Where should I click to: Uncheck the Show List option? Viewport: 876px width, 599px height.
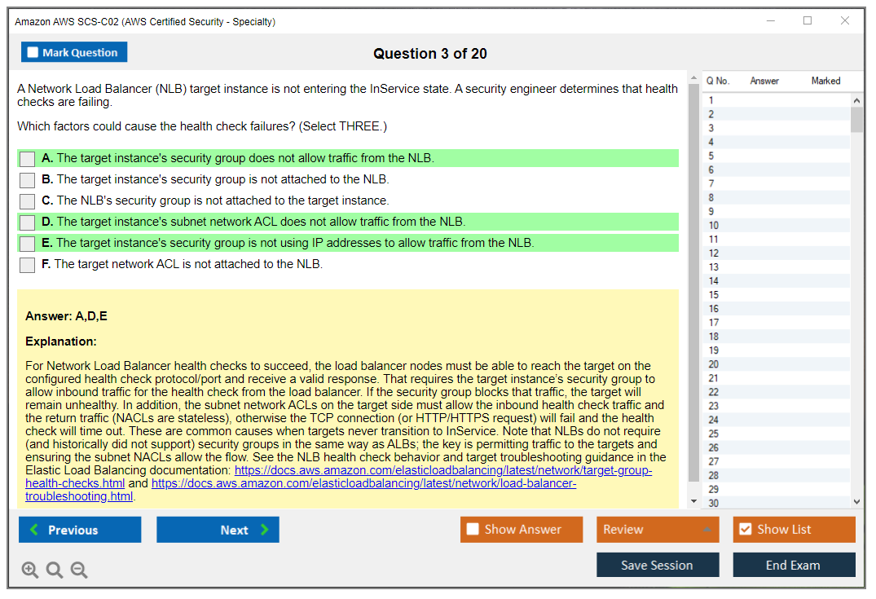tap(745, 530)
